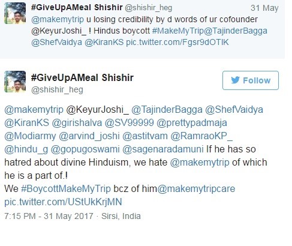Viewport: 292px width, 246px height.
Task: Open the #MakeMyTrip hashtag link
Action: pos(177,31)
